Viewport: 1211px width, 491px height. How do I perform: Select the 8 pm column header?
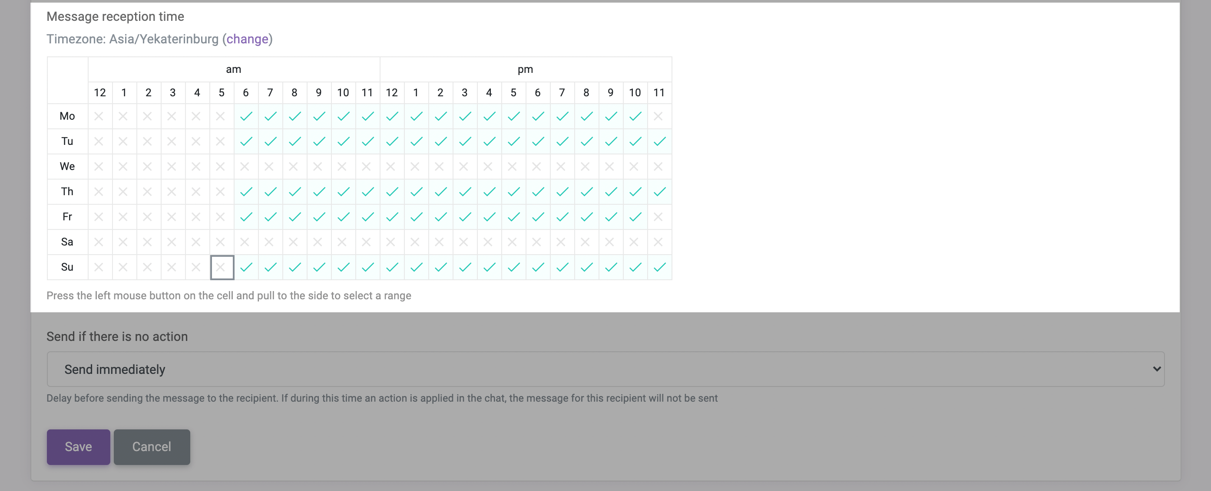click(x=586, y=92)
